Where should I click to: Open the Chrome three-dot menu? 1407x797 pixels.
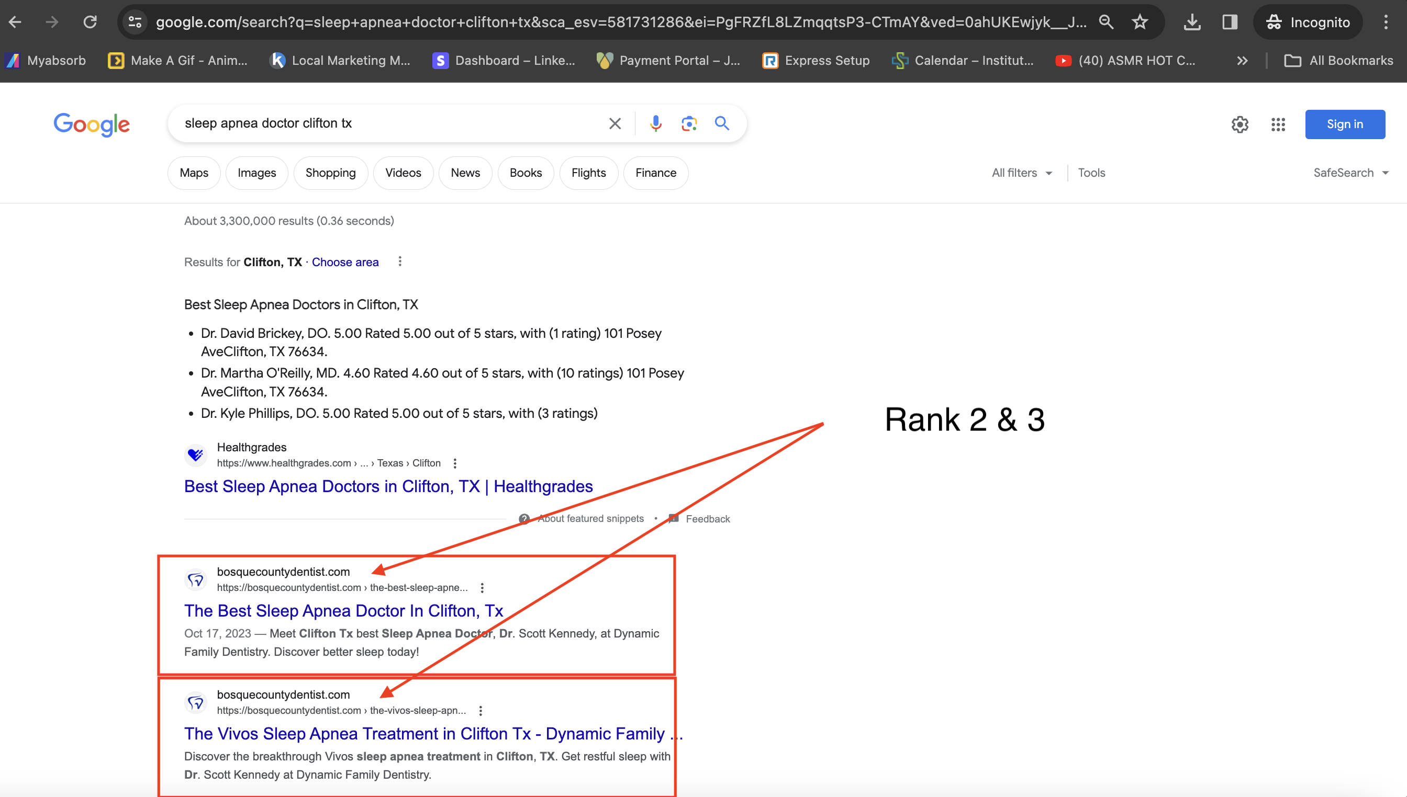click(x=1386, y=22)
